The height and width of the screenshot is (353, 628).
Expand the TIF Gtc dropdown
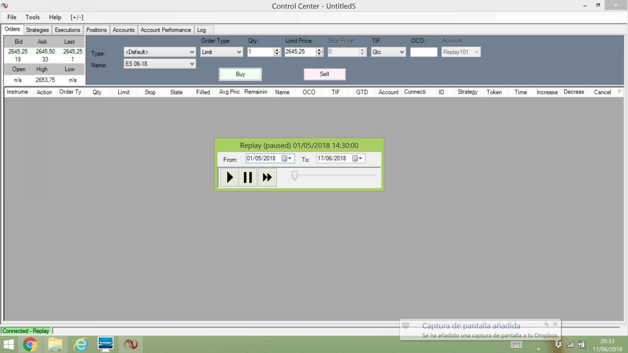point(402,52)
